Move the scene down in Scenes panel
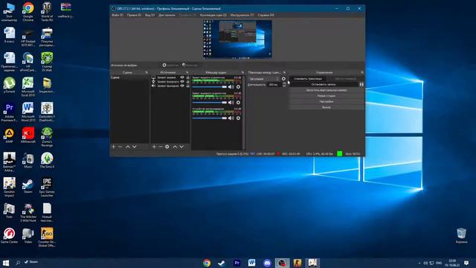476x268 pixels. pos(134,147)
